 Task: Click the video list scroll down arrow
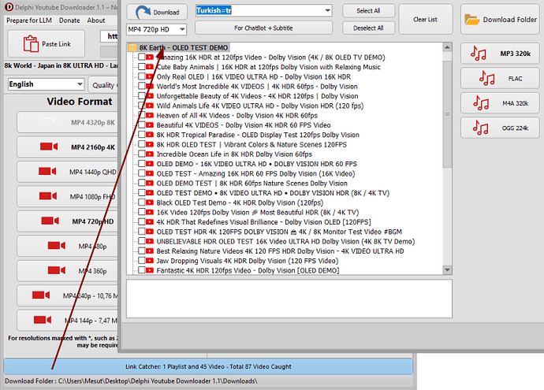pyautogui.click(x=447, y=269)
